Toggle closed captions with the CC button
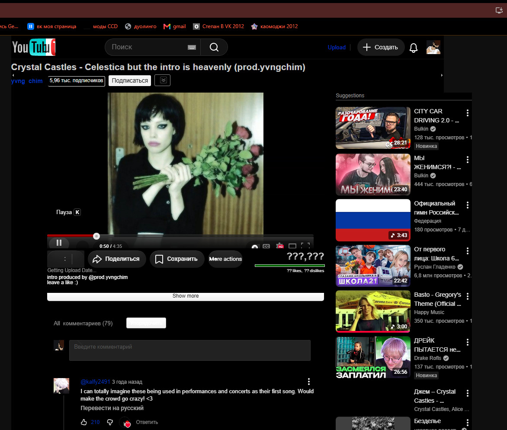The height and width of the screenshot is (430, 507). (266, 246)
